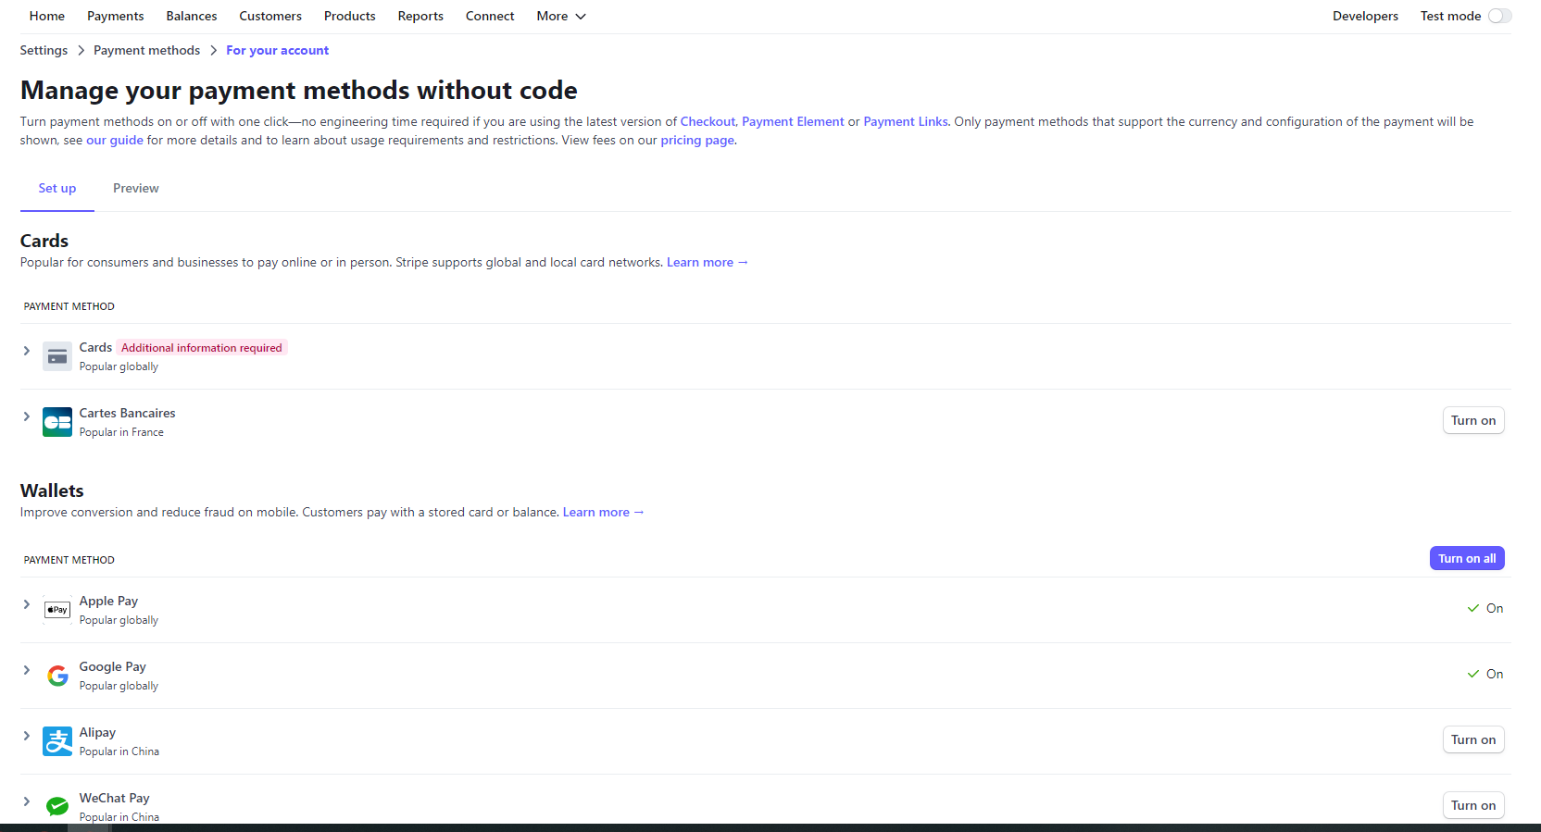Go to Payment methods breadcrumb

tap(146, 50)
